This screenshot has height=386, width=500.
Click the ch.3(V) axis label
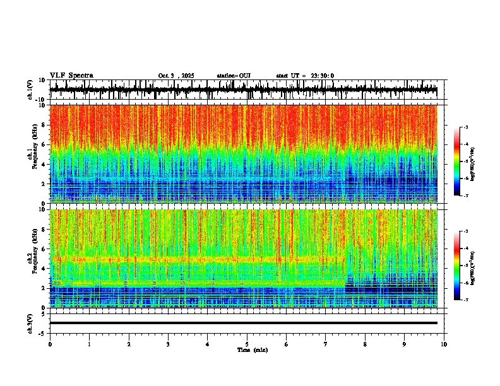point(30,324)
